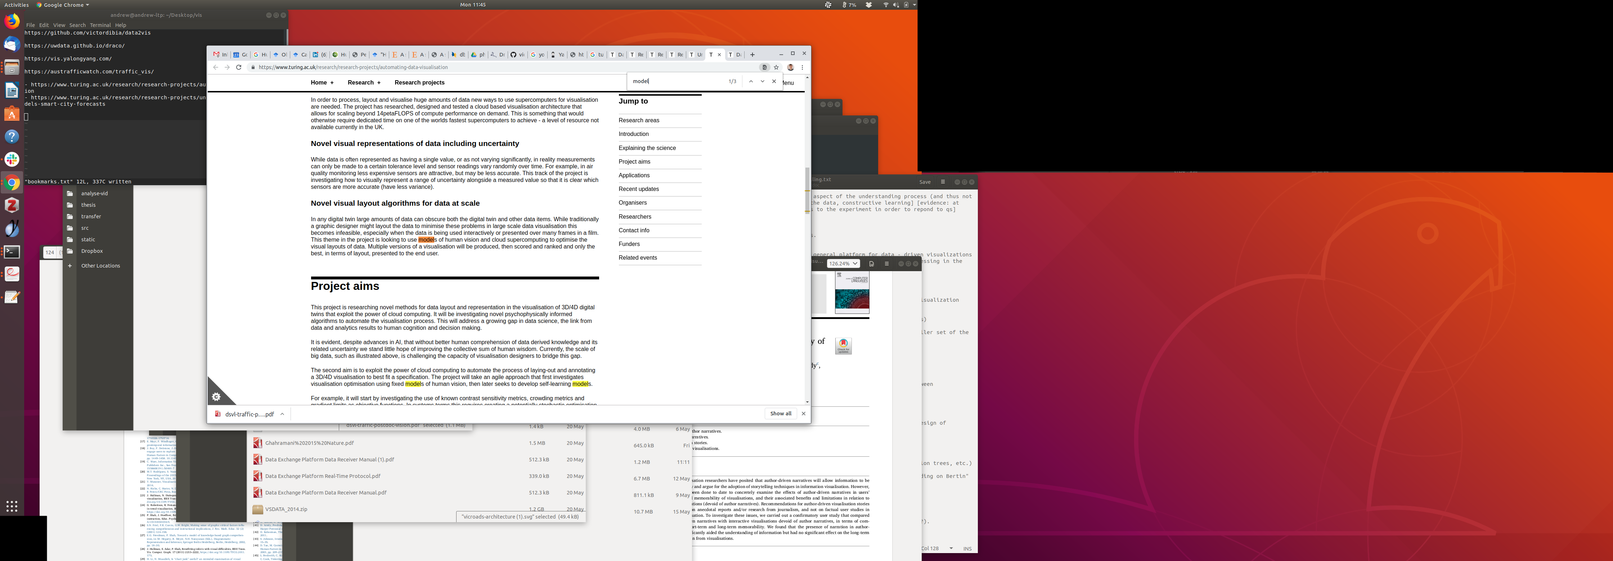Expand the Research menu plus
The height and width of the screenshot is (561, 1613).
click(x=379, y=83)
